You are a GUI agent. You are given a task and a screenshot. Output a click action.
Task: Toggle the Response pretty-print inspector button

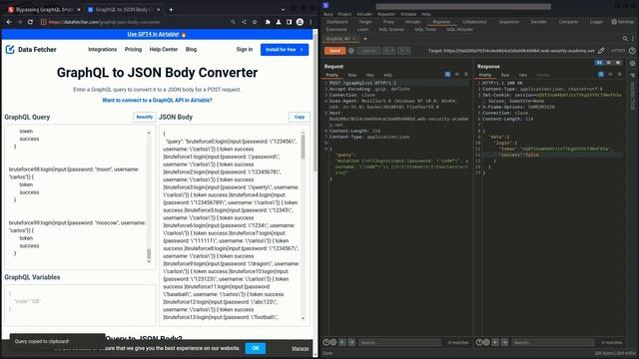coord(601,75)
